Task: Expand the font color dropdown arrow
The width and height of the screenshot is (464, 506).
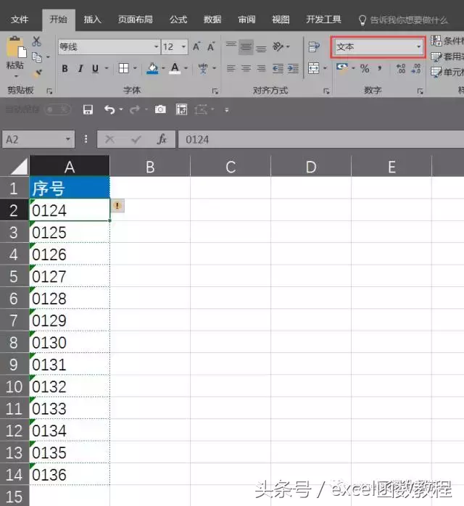Action: pos(186,68)
